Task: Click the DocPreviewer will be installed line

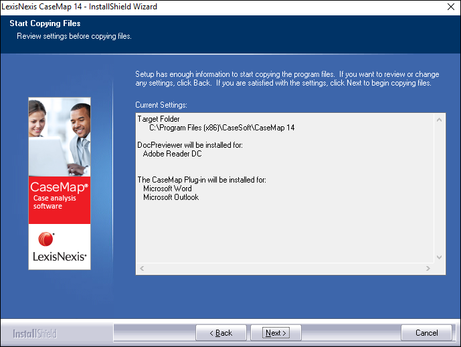Action: coord(190,145)
